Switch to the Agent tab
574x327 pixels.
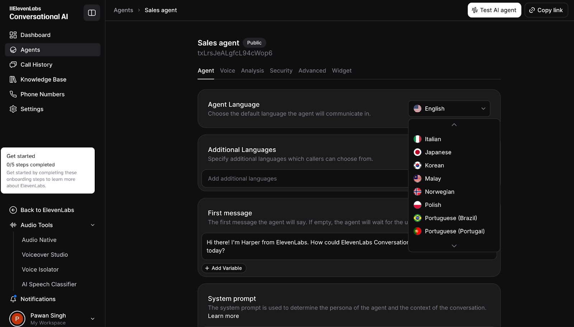206,71
